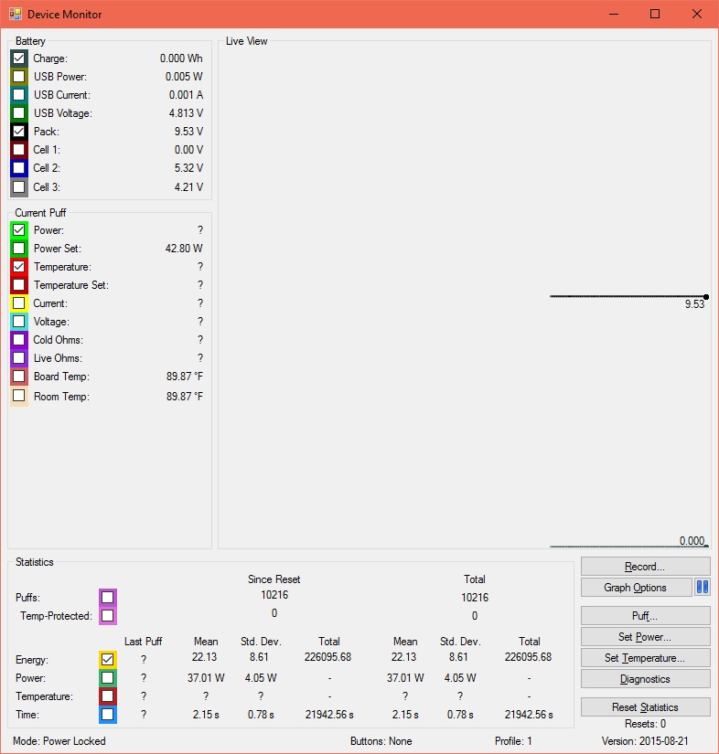This screenshot has width=719, height=754.
Task: Toggle the green Power checkbox in Current Puff
Action: (19, 230)
